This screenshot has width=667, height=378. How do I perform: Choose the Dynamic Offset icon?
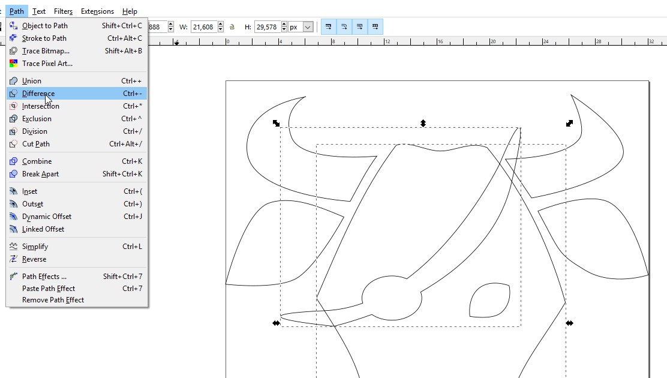point(13,217)
